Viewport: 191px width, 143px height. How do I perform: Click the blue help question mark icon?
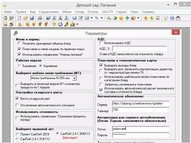click(x=172, y=18)
